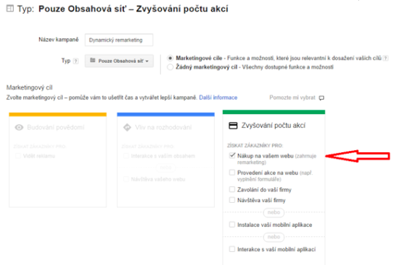Click the Název kampaně input field
This screenshot has height=265, width=398.
[119, 40]
